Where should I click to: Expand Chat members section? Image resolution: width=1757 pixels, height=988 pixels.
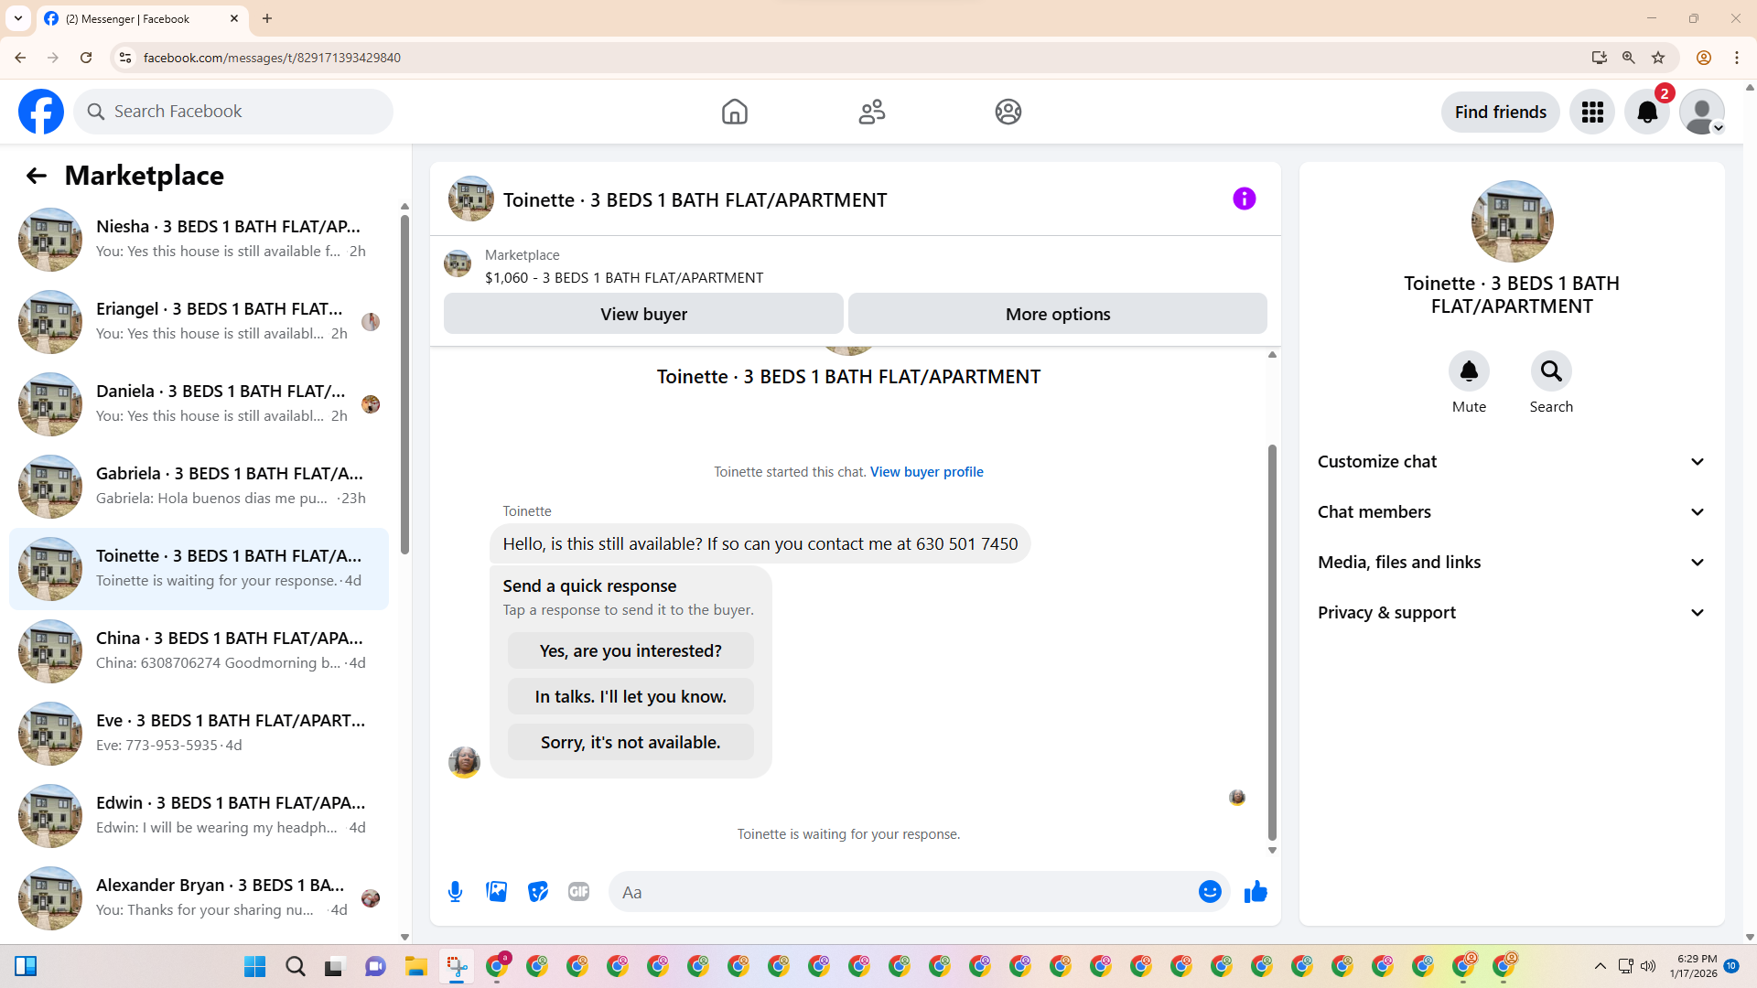coord(1512,512)
